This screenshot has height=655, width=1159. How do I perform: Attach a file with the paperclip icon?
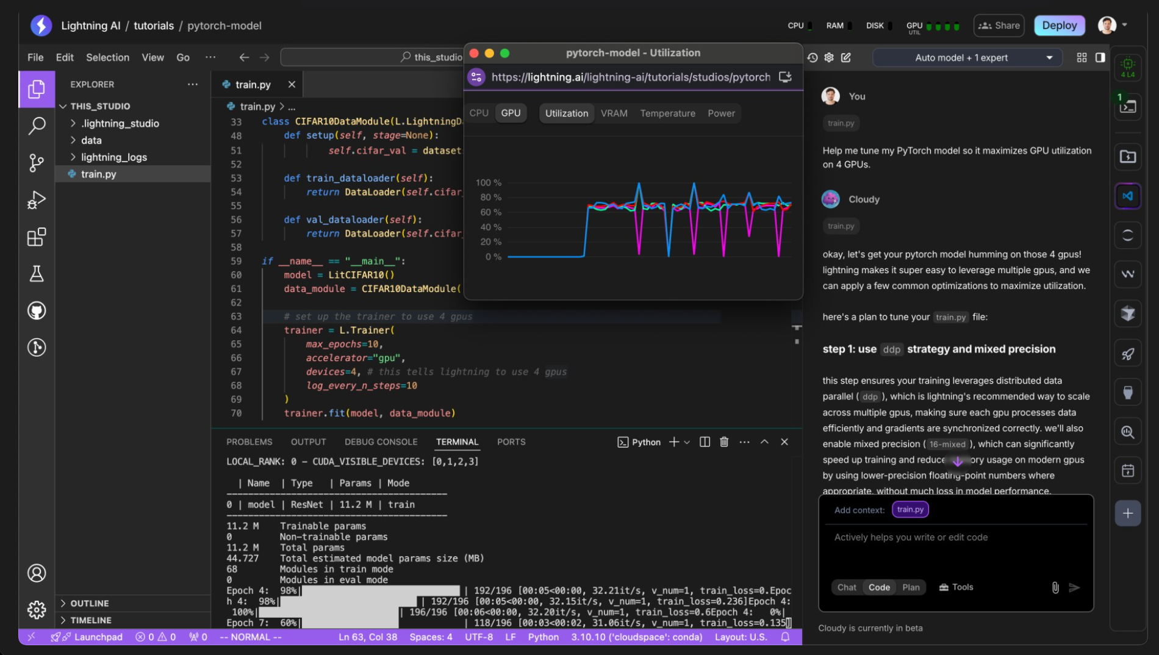click(1055, 587)
